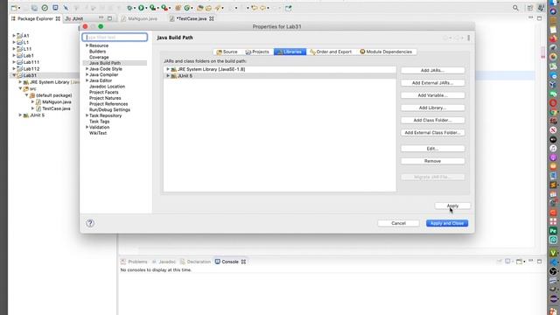Screen dimensions: 560x315
Task: Click the Apply and Close button
Action: pyautogui.click(x=447, y=223)
